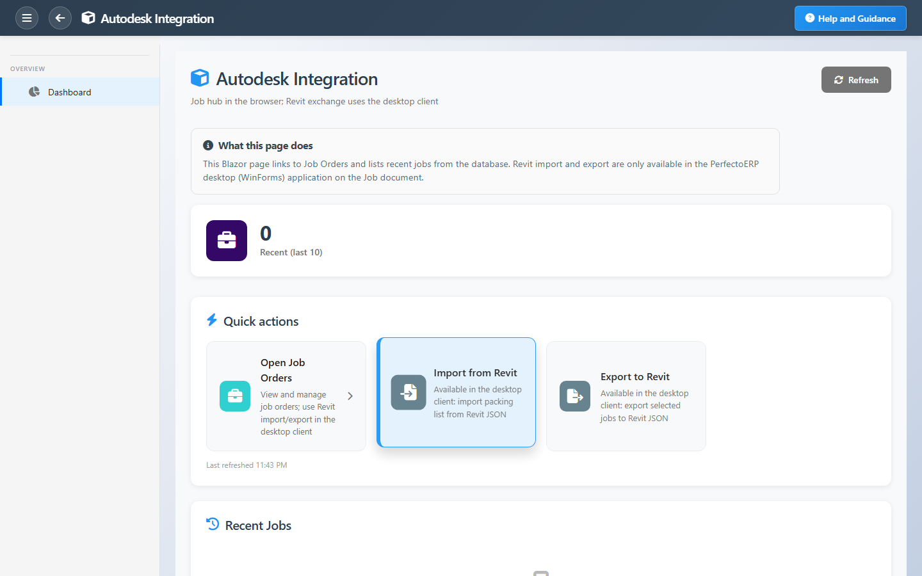
Task: Click the Recent (last 10) count label
Action: point(291,253)
